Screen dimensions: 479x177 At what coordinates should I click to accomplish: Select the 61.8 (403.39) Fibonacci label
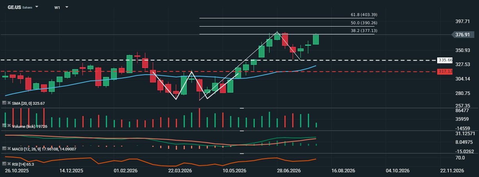pos(364,15)
